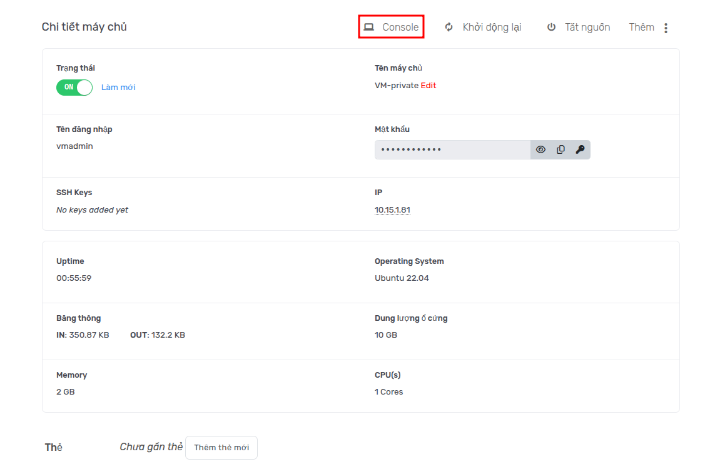Click the Ubuntu 22.04 operating system value
The height and width of the screenshot is (469, 710).
pos(402,278)
